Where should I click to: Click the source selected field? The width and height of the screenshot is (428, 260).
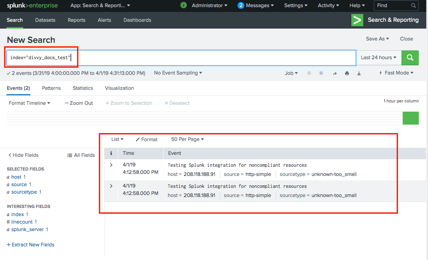19,184
